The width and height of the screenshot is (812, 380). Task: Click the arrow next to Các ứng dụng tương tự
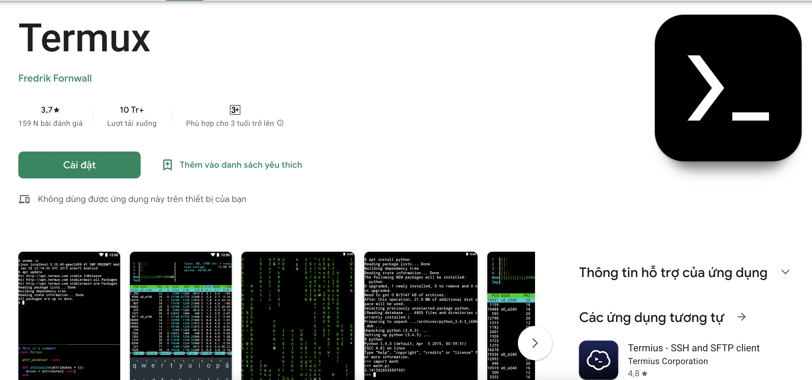click(742, 317)
